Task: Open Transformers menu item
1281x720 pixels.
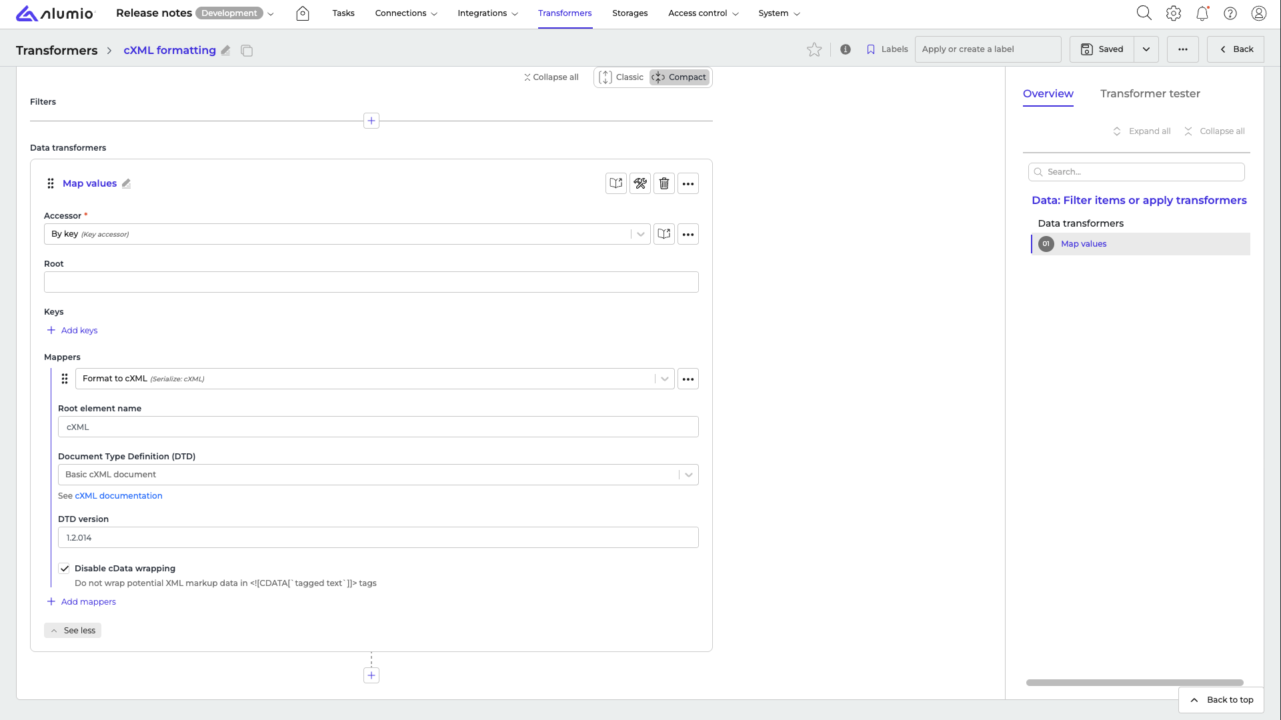Action: 565,13
